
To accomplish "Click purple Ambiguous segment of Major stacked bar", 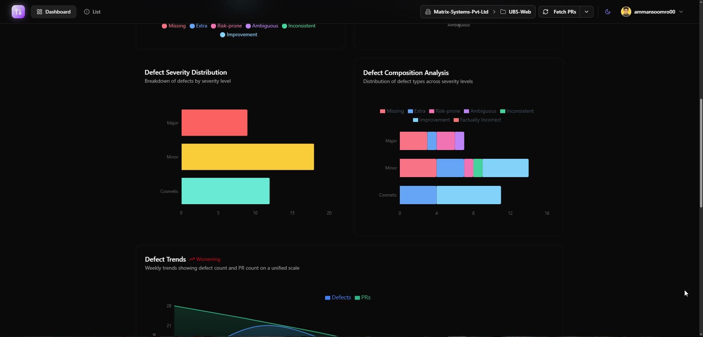I will [460, 141].
